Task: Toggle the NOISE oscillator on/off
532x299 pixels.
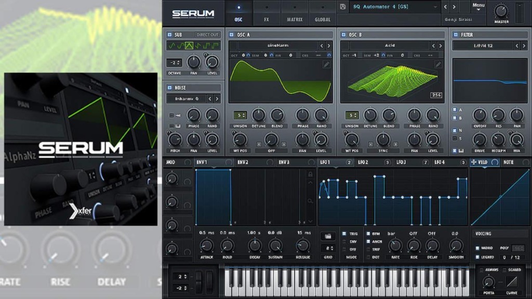Action: [170, 87]
